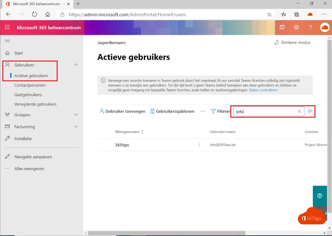Click the Licenties column header
Image resolution: width=332 pixels, height=236 pixels.
pos(311,132)
